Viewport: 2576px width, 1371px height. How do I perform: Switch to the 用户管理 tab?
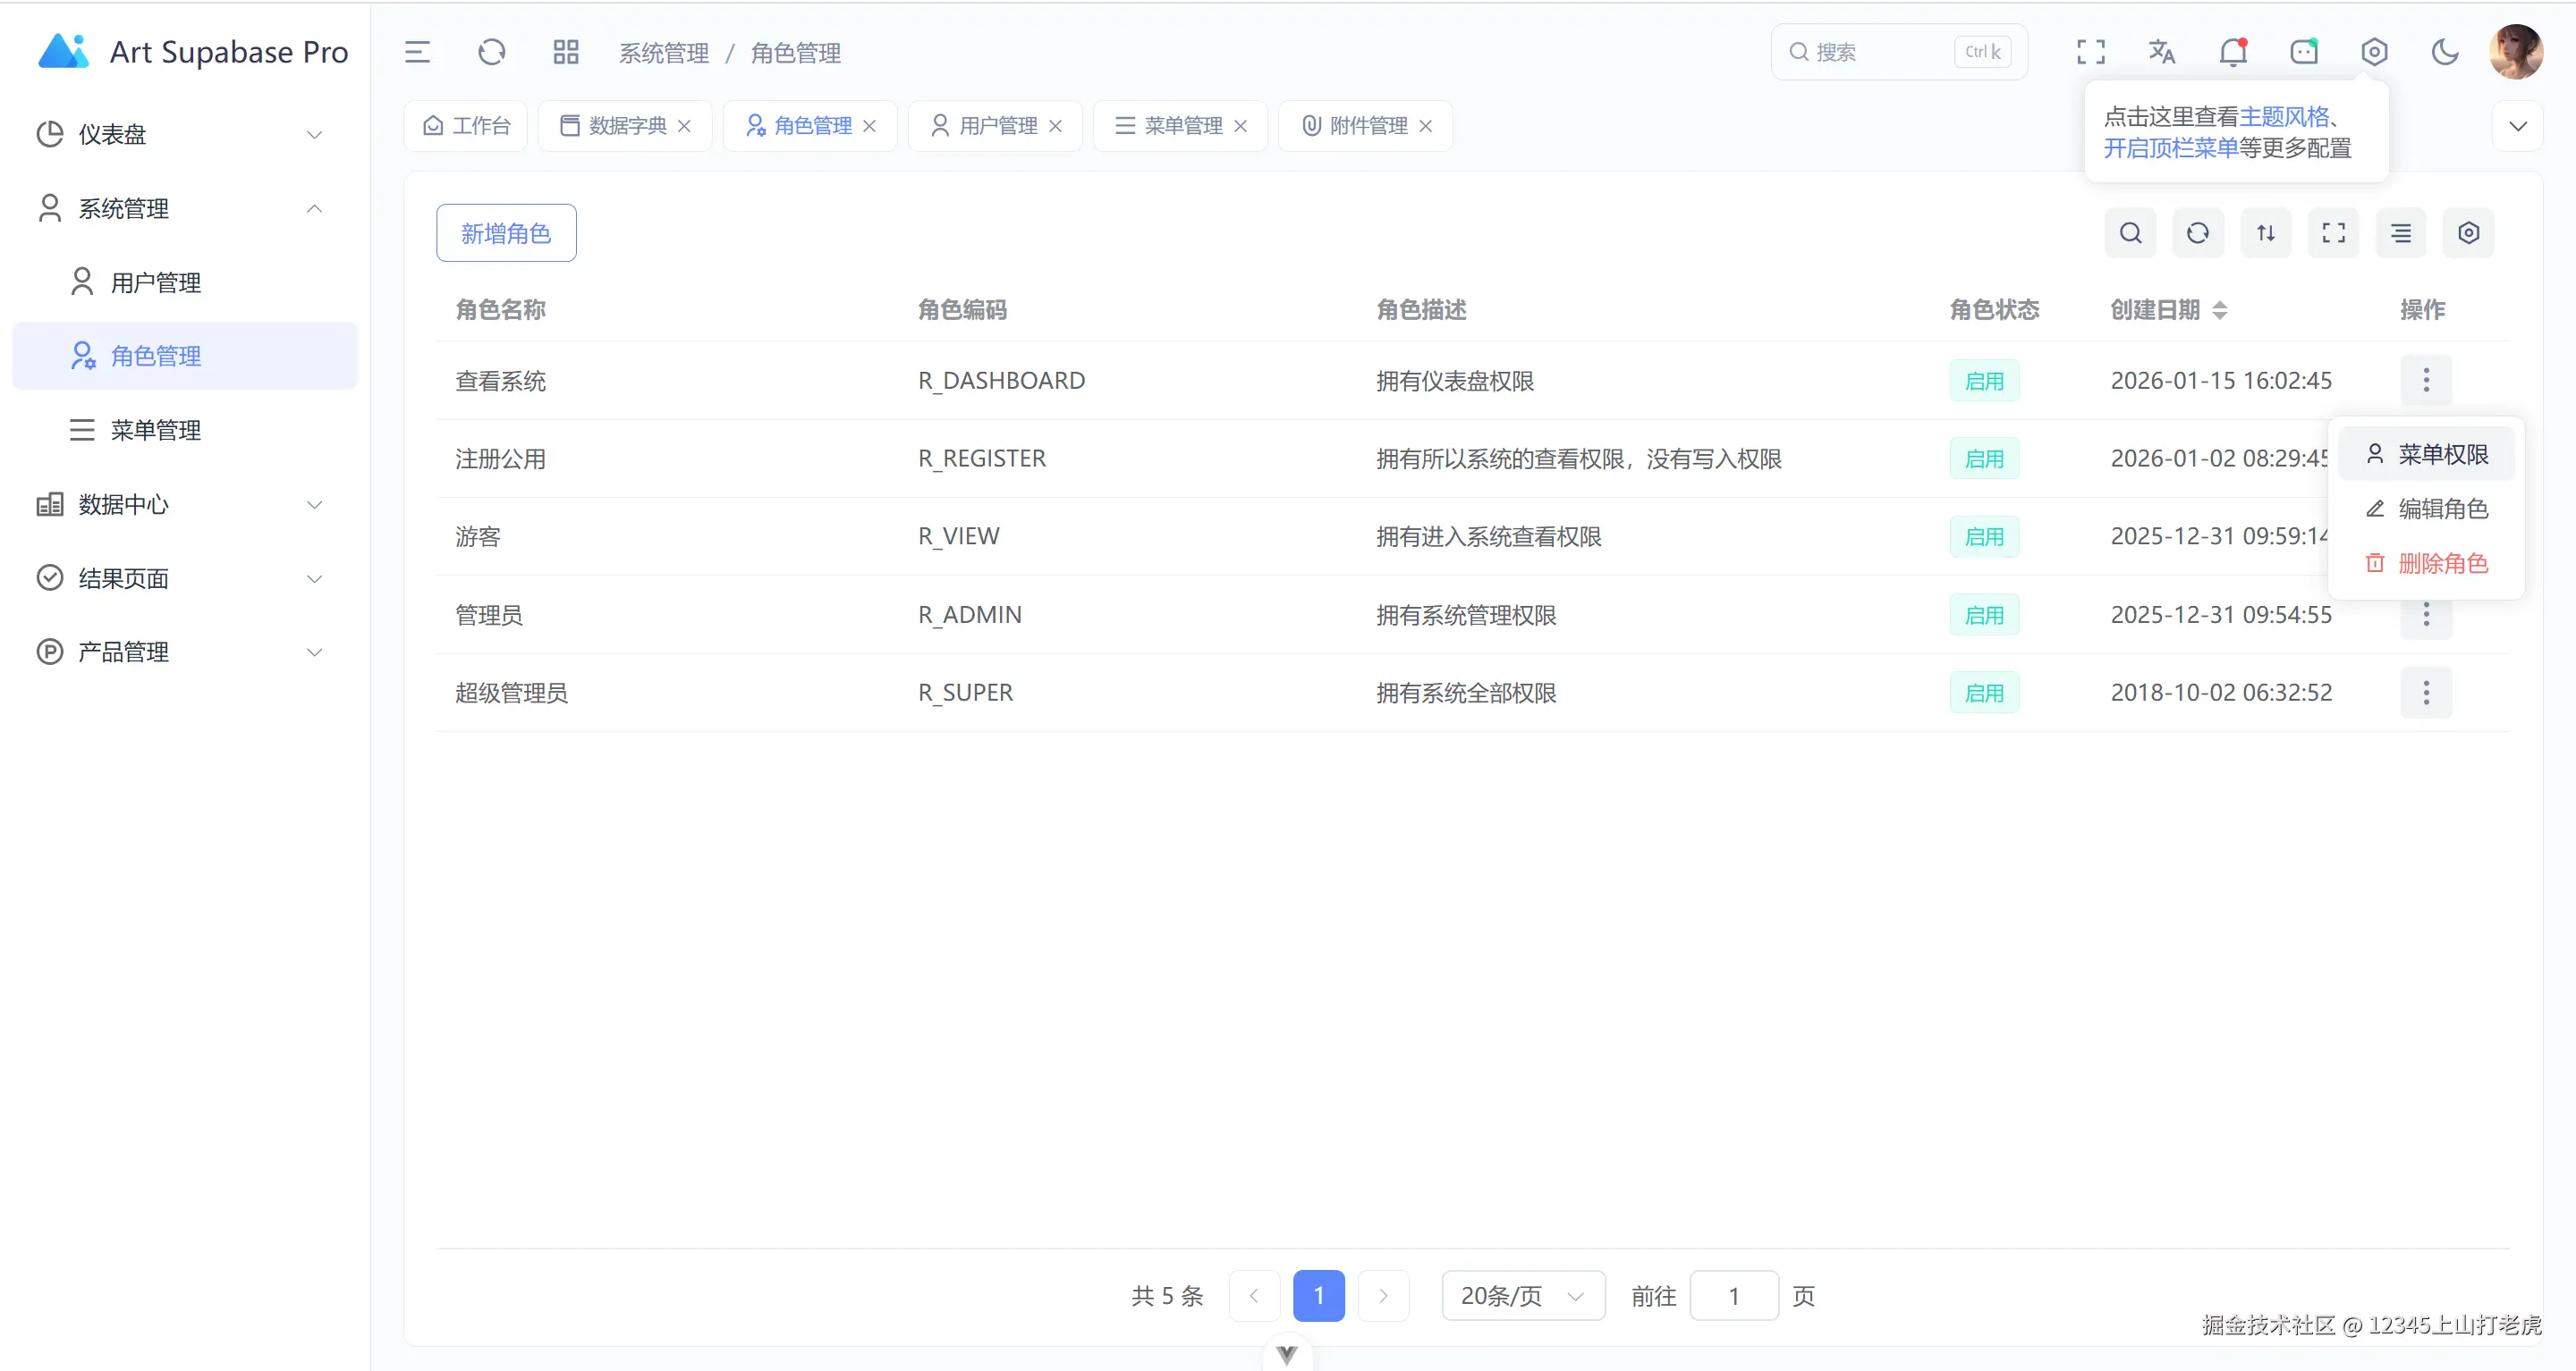(x=997, y=125)
